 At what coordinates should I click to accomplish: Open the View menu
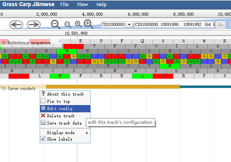pyautogui.click(x=82, y=5)
